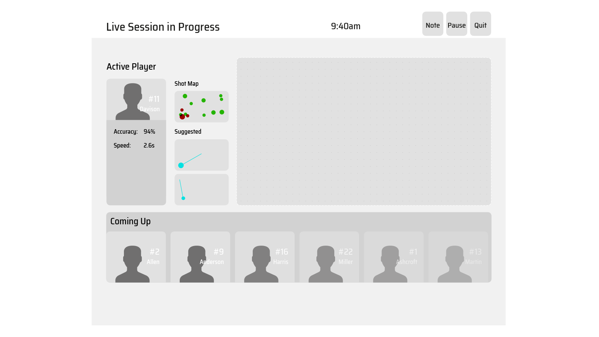599x337 pixels.
Task: Select the first suggested shot diagram
Action: pos(201,155)
